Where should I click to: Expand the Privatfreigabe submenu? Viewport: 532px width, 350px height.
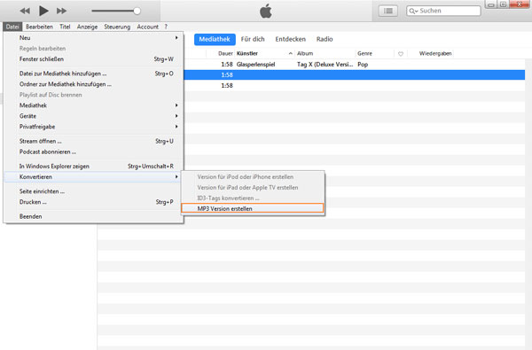(x=94, y=127)
